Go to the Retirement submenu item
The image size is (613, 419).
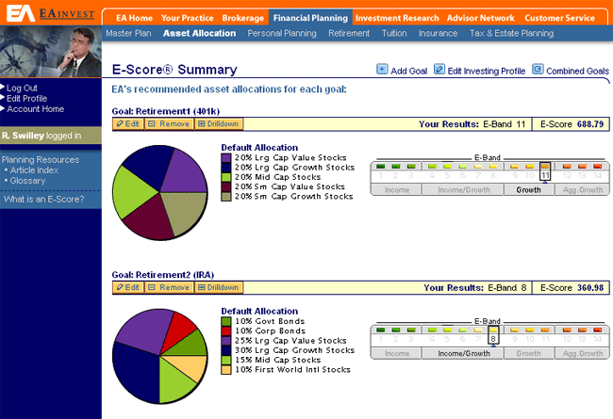point(349,33)
